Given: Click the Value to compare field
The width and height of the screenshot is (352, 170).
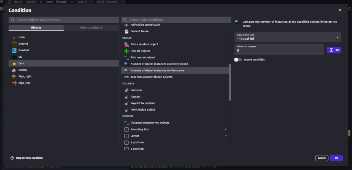Looking at the screenshot, I should [x=279, y=49].
